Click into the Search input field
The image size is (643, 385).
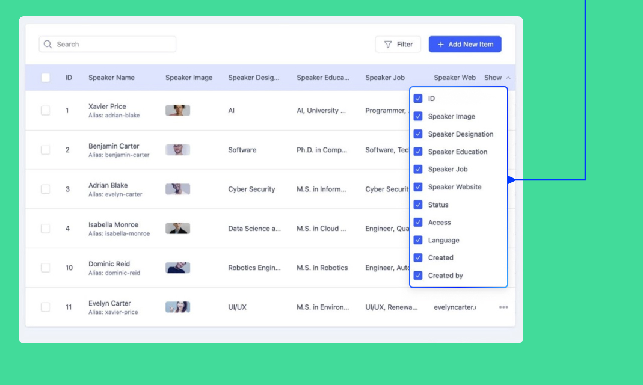[111, 45]
